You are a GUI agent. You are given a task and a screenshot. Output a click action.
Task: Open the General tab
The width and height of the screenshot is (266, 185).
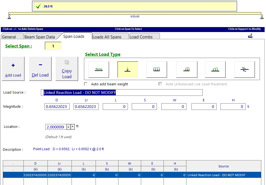12,37
